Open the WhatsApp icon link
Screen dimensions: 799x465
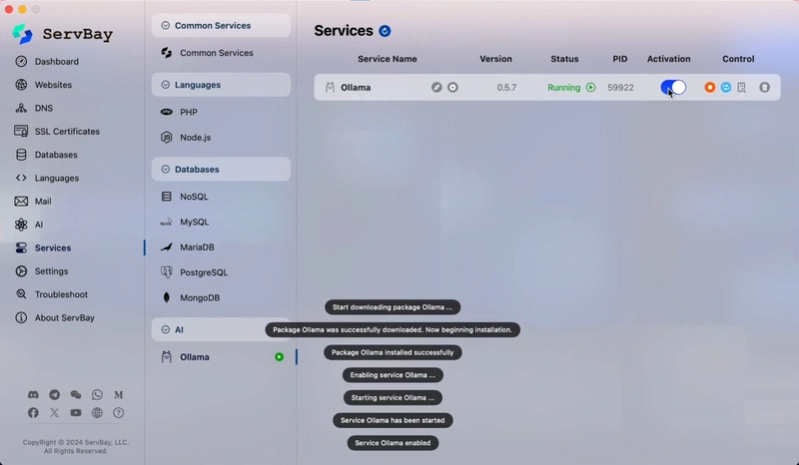click(x=97, y=395)
